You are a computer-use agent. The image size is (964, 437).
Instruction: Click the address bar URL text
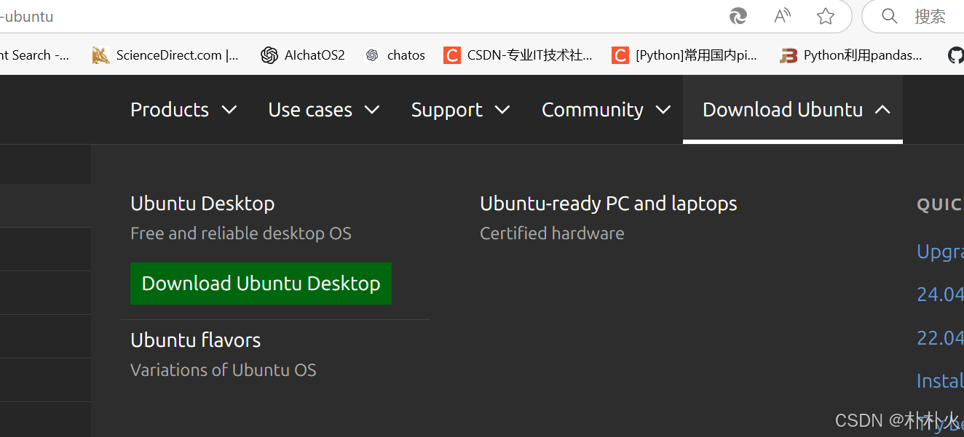(27, 16)
